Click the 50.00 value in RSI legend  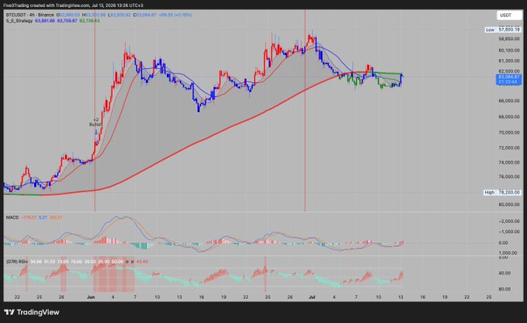117,262
